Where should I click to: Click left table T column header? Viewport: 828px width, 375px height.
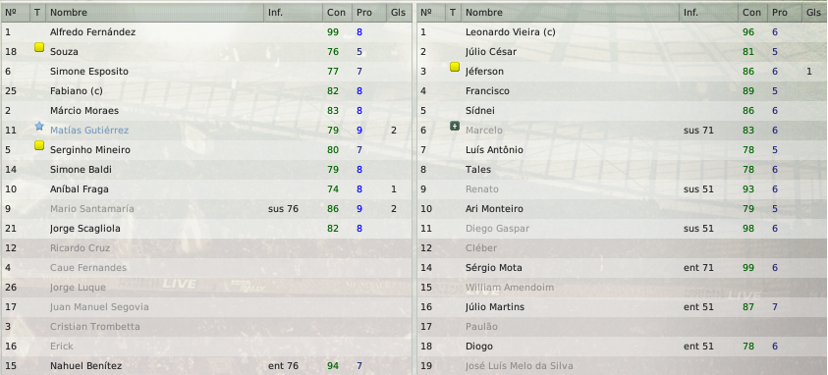(x=38, y=12)
